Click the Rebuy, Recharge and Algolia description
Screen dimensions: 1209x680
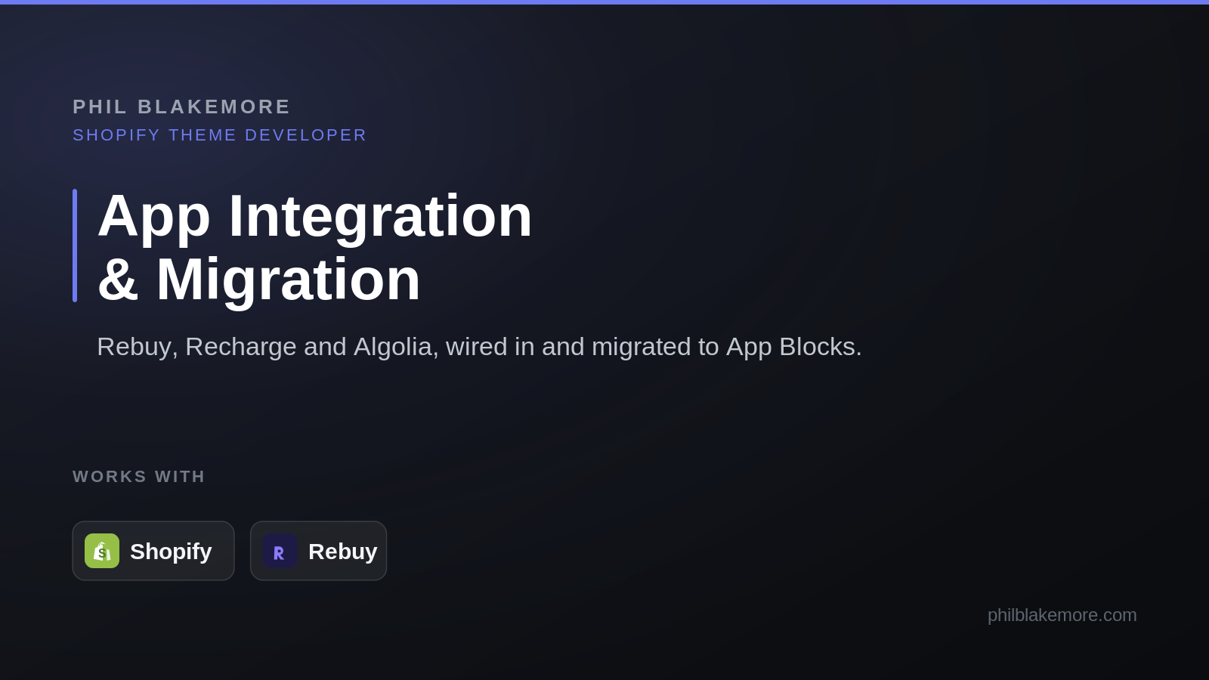480,347
